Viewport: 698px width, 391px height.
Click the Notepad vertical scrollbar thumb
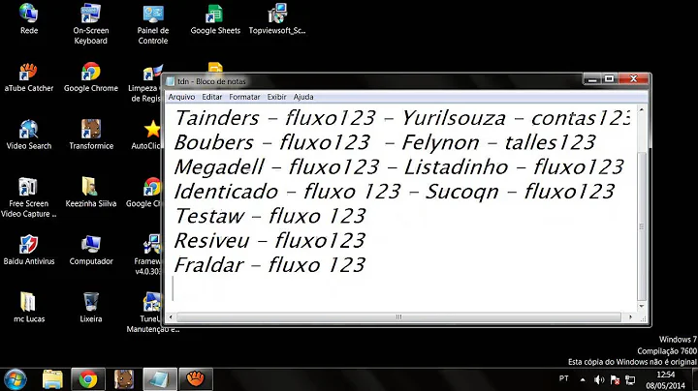[x=642, y=226]
